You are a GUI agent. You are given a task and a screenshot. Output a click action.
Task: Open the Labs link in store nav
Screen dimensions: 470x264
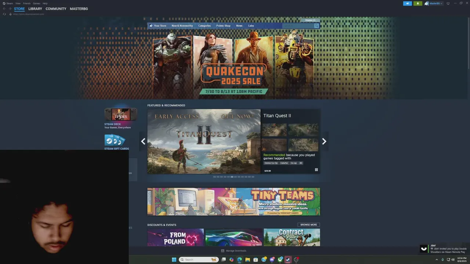click(251, 26)
